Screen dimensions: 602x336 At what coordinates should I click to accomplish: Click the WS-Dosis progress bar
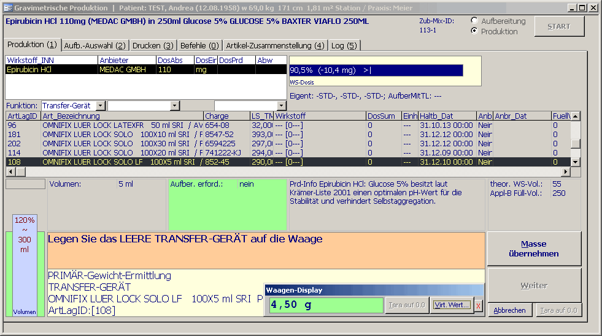click(x=376, y=70)
